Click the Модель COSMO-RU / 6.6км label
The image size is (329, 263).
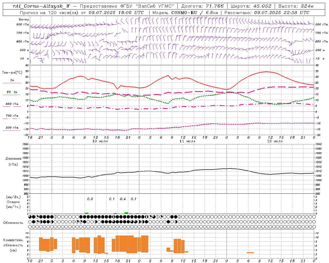point(185,13)
